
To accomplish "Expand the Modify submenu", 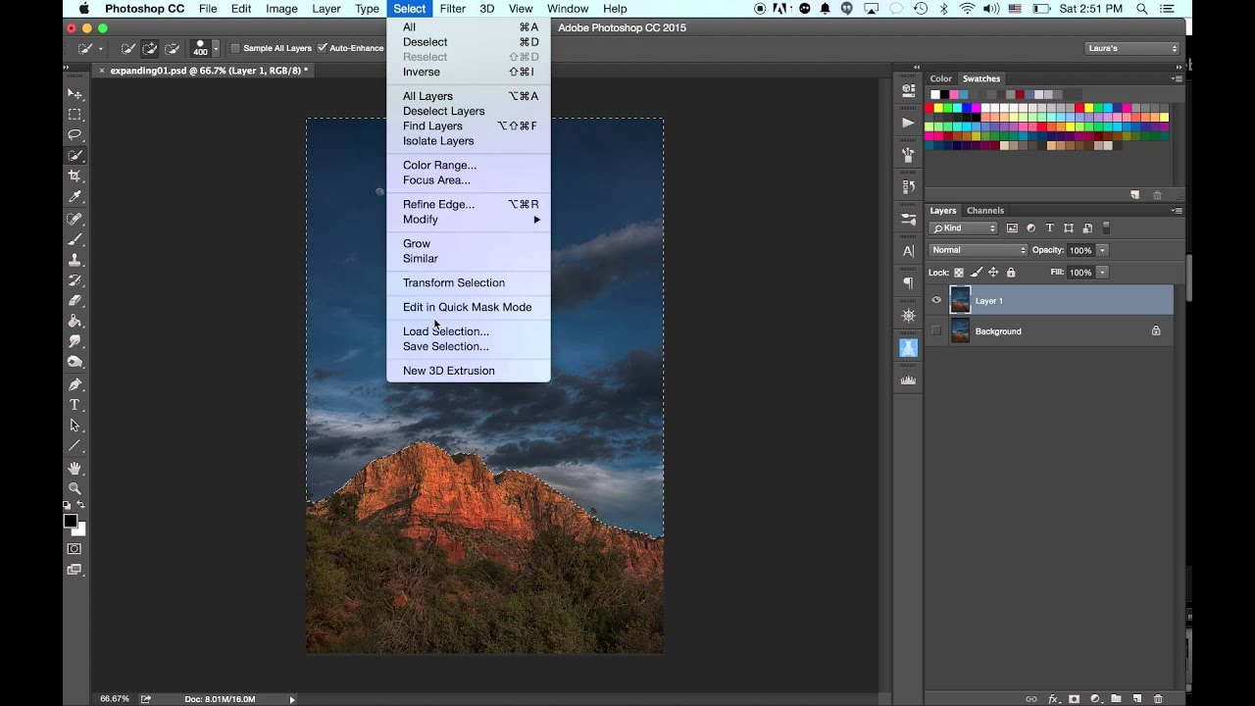I will click(469, 220).
